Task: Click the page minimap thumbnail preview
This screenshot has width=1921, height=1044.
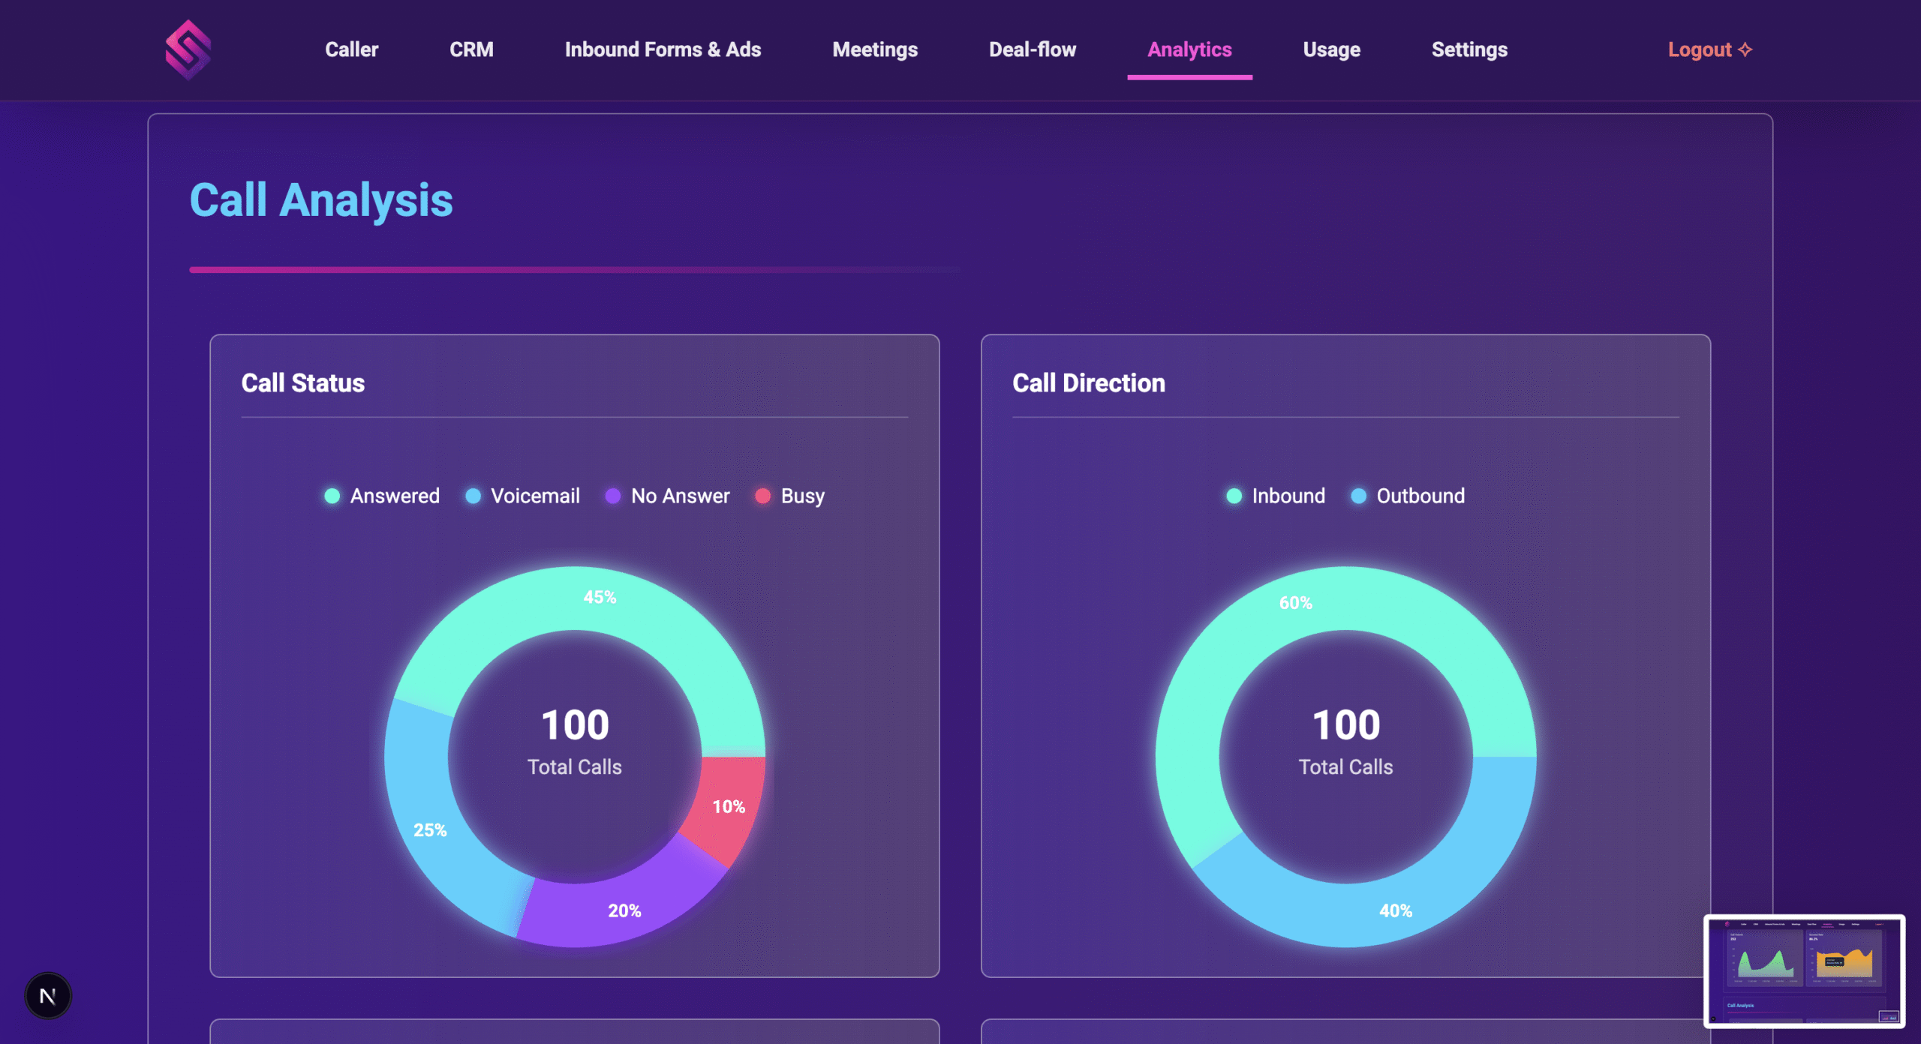Action: pos(1804,970)
